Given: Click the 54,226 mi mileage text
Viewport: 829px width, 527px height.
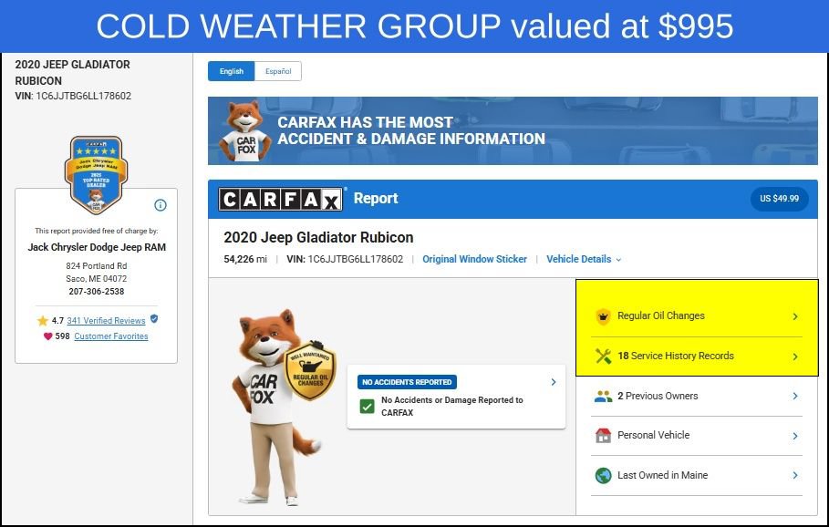Looking at the screenshot, I should (245, 259).
